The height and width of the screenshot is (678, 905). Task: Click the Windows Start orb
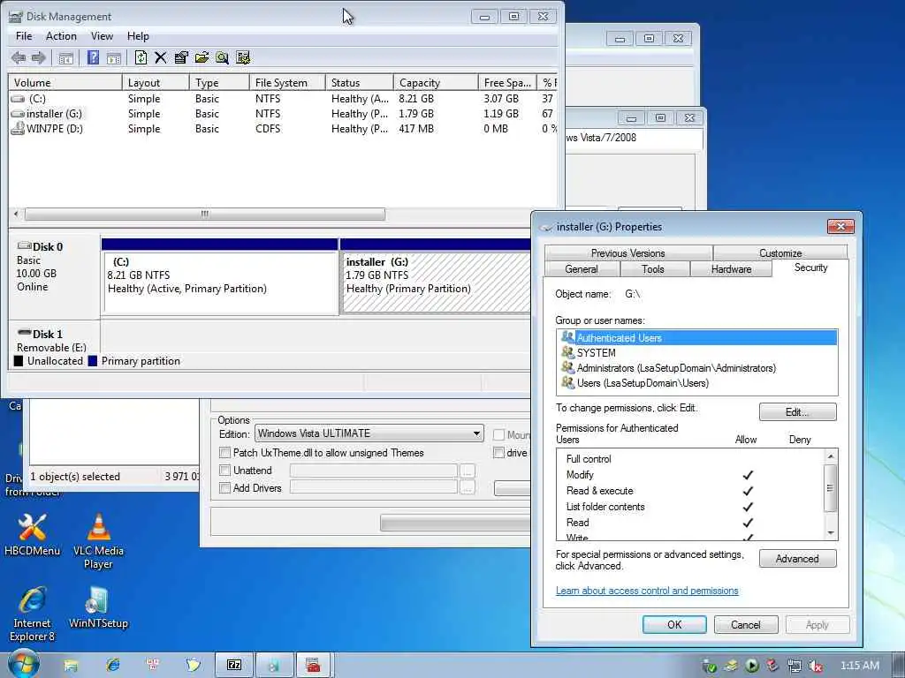click(x=24, y=664)
